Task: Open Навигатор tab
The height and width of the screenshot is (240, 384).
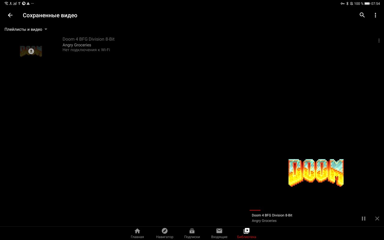Action: [x=165, y=233]
